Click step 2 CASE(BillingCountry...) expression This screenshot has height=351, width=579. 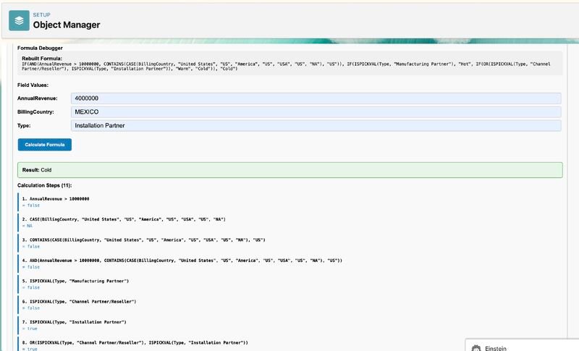124,219
